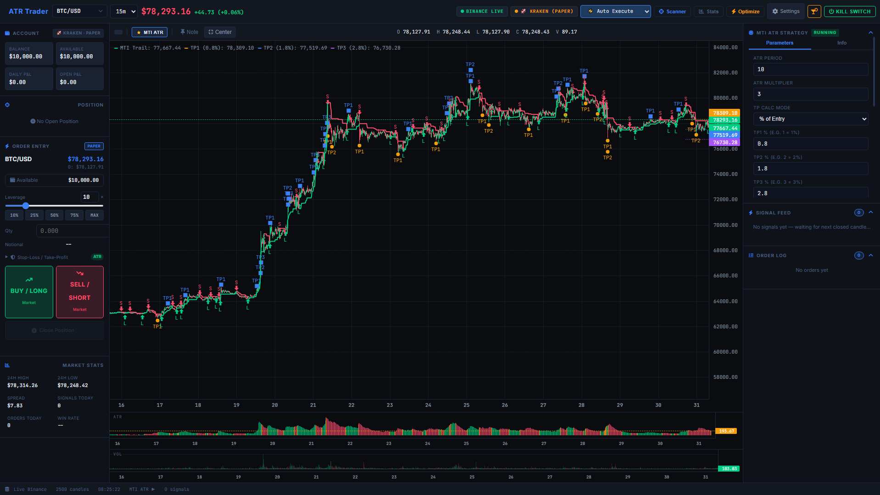Click the Binance Live status badge
This screenshot has width=880, height=495.
pos(482,11)
